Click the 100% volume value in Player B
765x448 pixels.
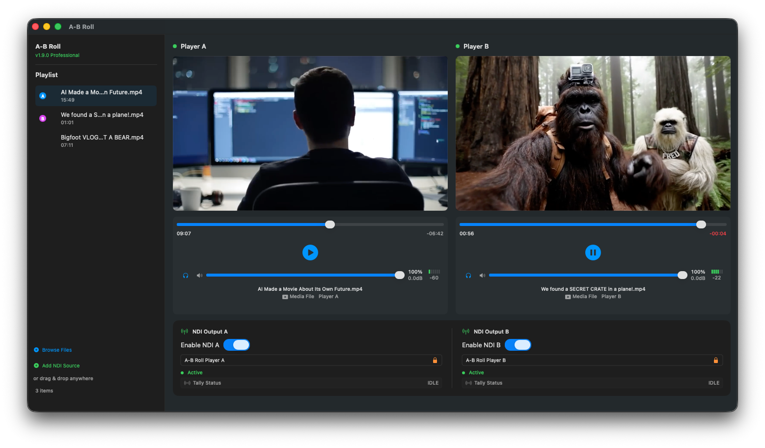click(x=698, y=272)
